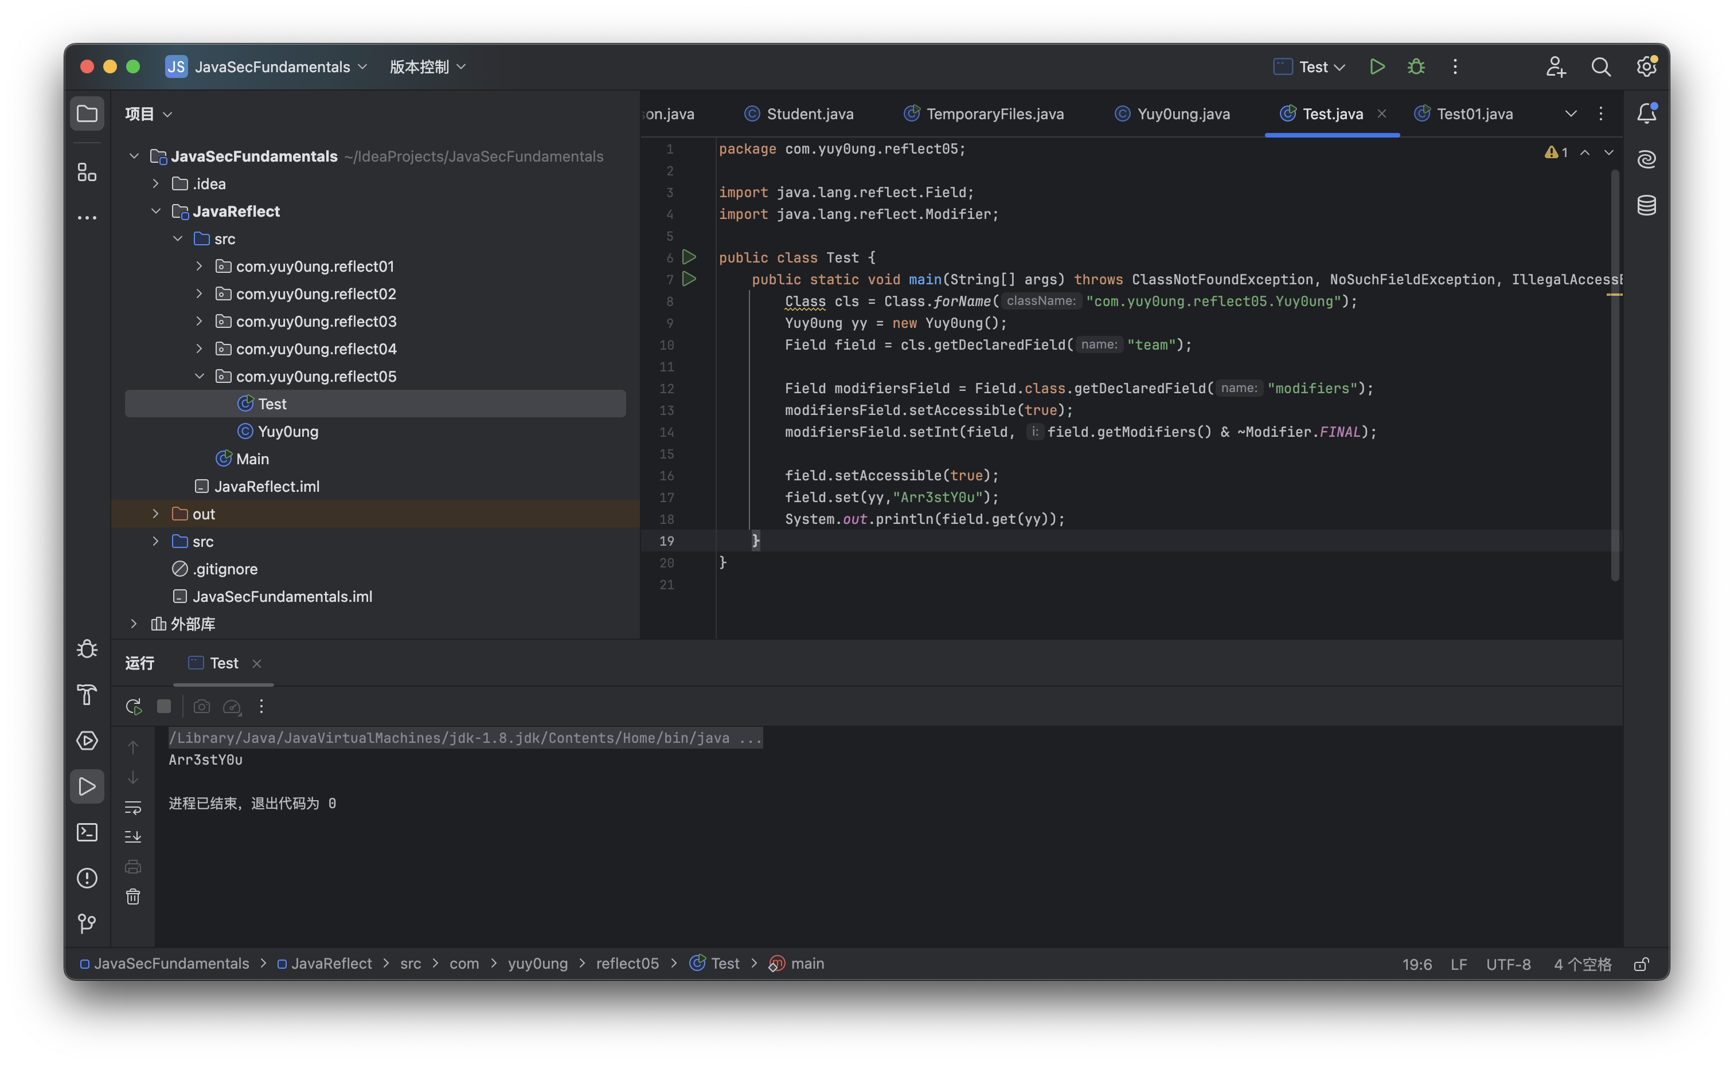Click the Debug bug icon in top toolbar

click(x=1416, y=67)
